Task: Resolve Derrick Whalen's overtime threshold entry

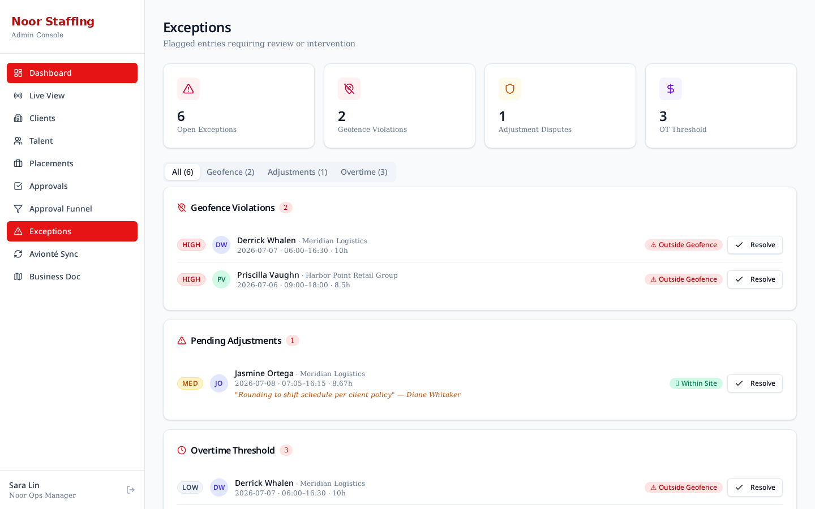Action: tap(755, 488)
